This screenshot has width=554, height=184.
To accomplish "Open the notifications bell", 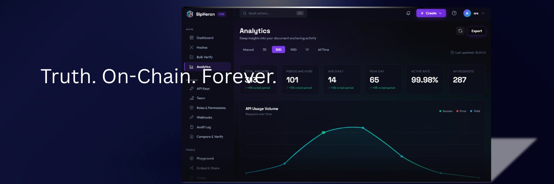I will tap(408, 13).
